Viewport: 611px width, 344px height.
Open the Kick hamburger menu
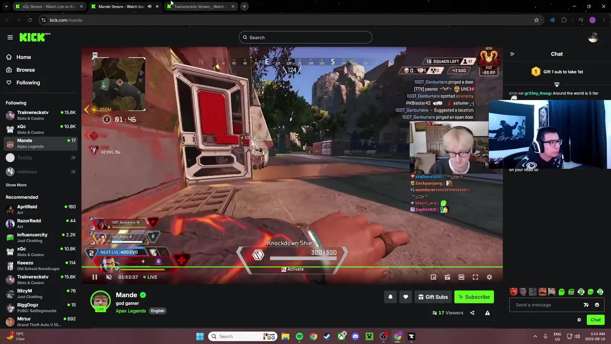coord(10,37)
